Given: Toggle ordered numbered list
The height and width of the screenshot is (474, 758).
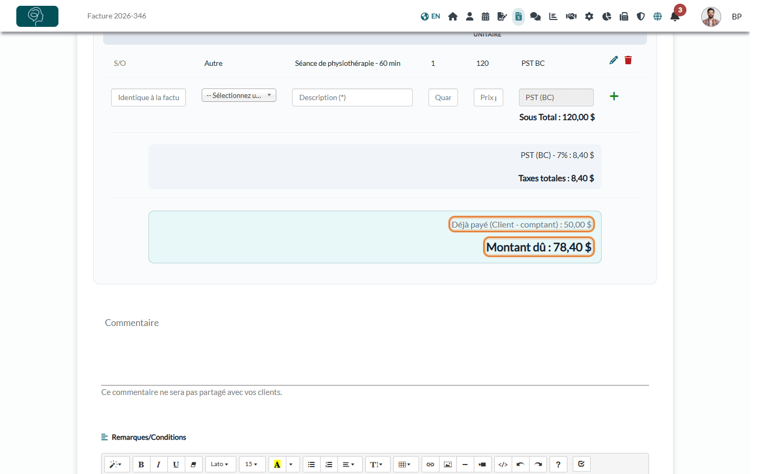Looking at the screenshot, I should (x=328, y=464).
